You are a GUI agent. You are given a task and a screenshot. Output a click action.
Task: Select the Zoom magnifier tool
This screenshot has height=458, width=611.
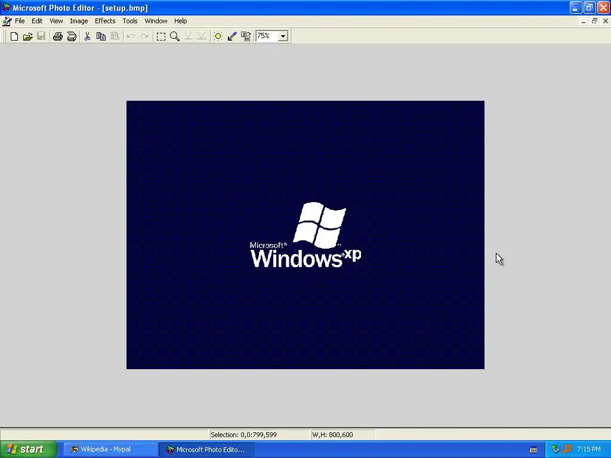(x=175, y=36)
